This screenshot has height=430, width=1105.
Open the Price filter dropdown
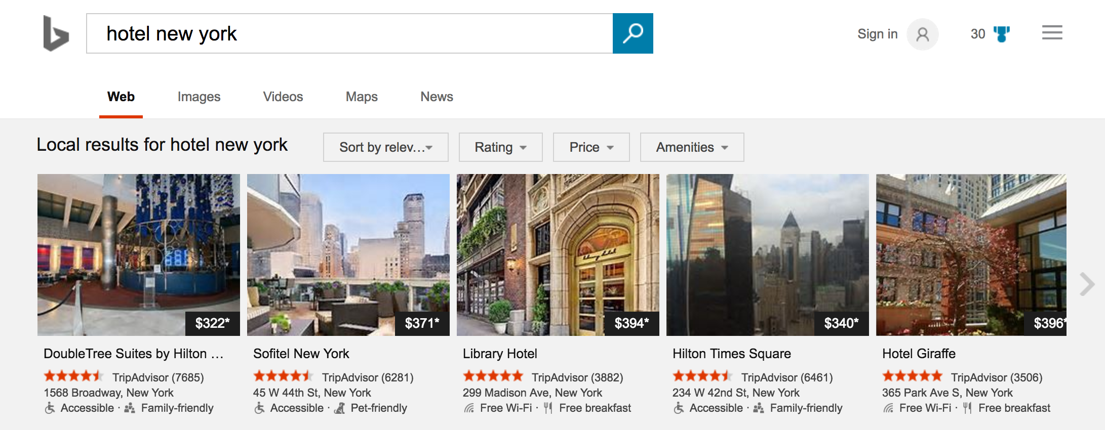click(x=591, y=147)
